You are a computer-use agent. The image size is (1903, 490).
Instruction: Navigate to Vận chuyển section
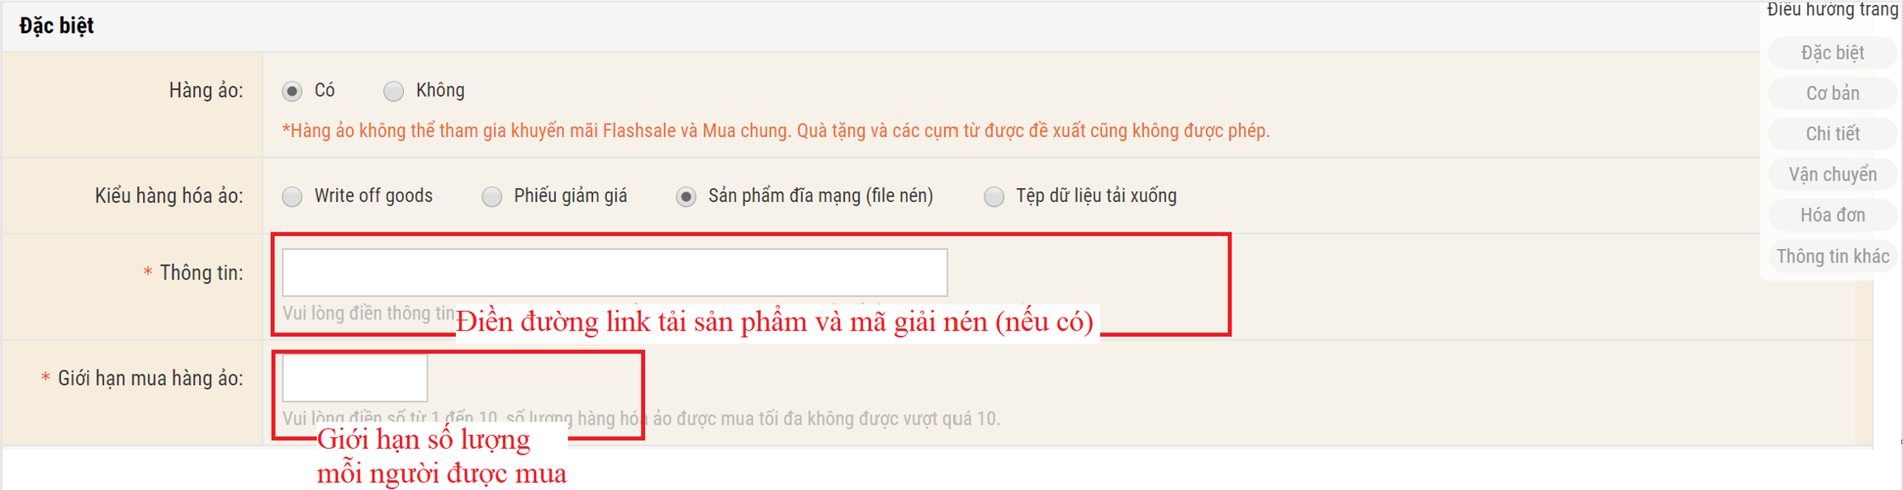pyautogui.click(x=1832, y=174)
